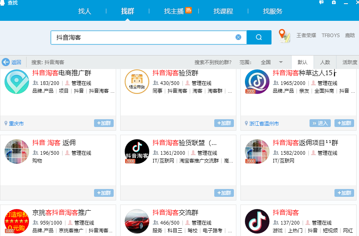Screen dimensions: 359x236
Task: Click 淘宝客推广交流群 tag text
Action: [199, 161]
